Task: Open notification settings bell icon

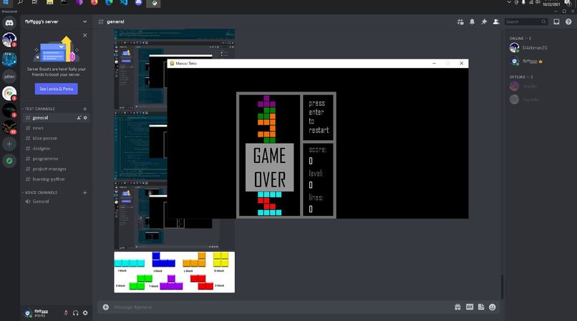Action: [472, 22]
